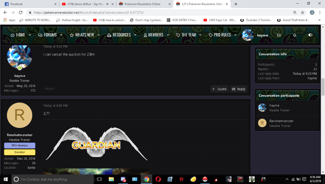Open the Windows Start menu
Viewport: 325px width, 184px height.
click(6, 179)
